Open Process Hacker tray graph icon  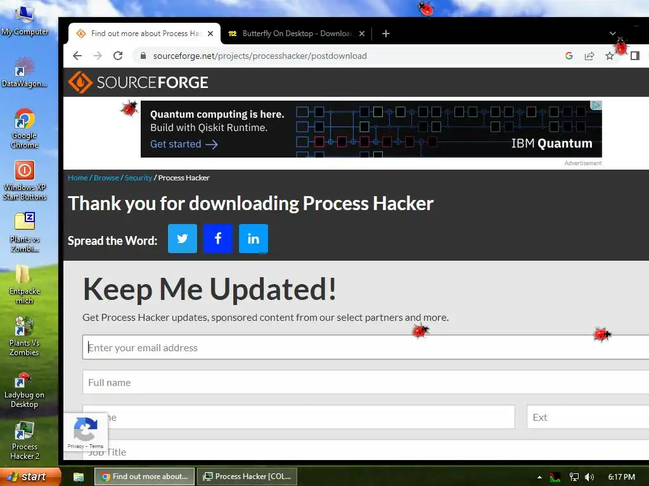click(555, 477)
